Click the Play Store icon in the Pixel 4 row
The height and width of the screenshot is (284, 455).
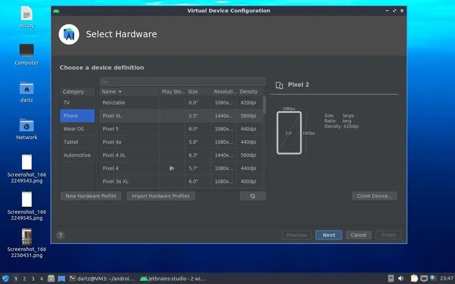point(172,168)
